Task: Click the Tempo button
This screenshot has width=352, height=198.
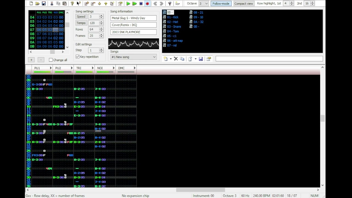Action: pos(81,23)
